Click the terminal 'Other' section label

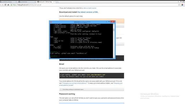pyautogui.click(x=52, y=45)
